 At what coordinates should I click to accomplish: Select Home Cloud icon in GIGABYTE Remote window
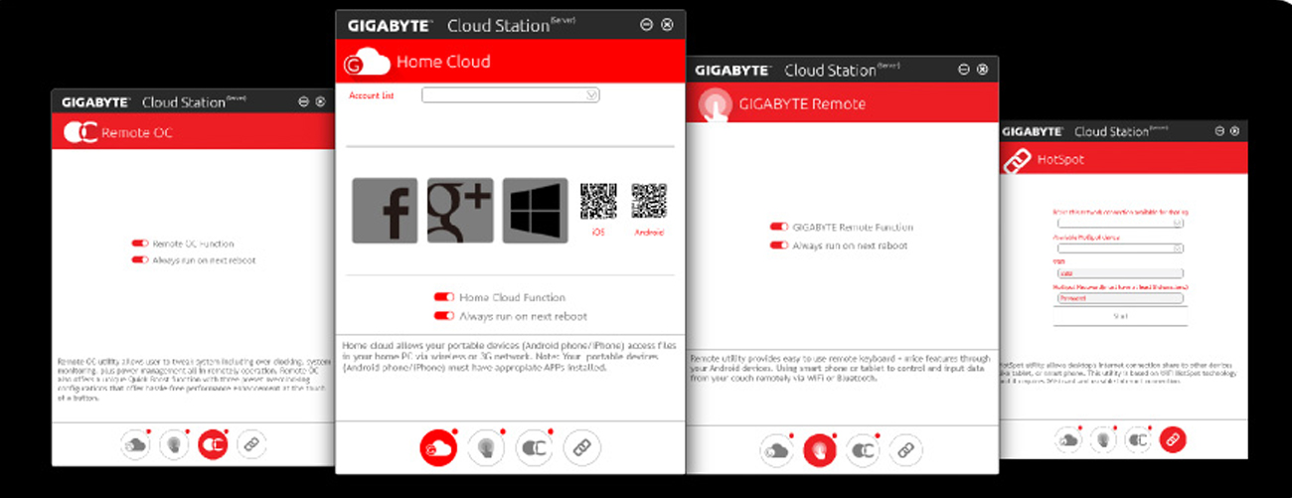(776, 451)
